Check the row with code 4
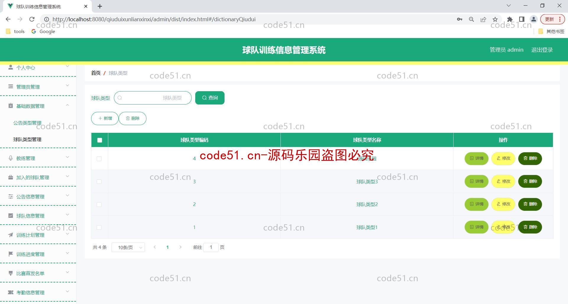The width and height of the screenshot is (568, 304). [99, 159]
